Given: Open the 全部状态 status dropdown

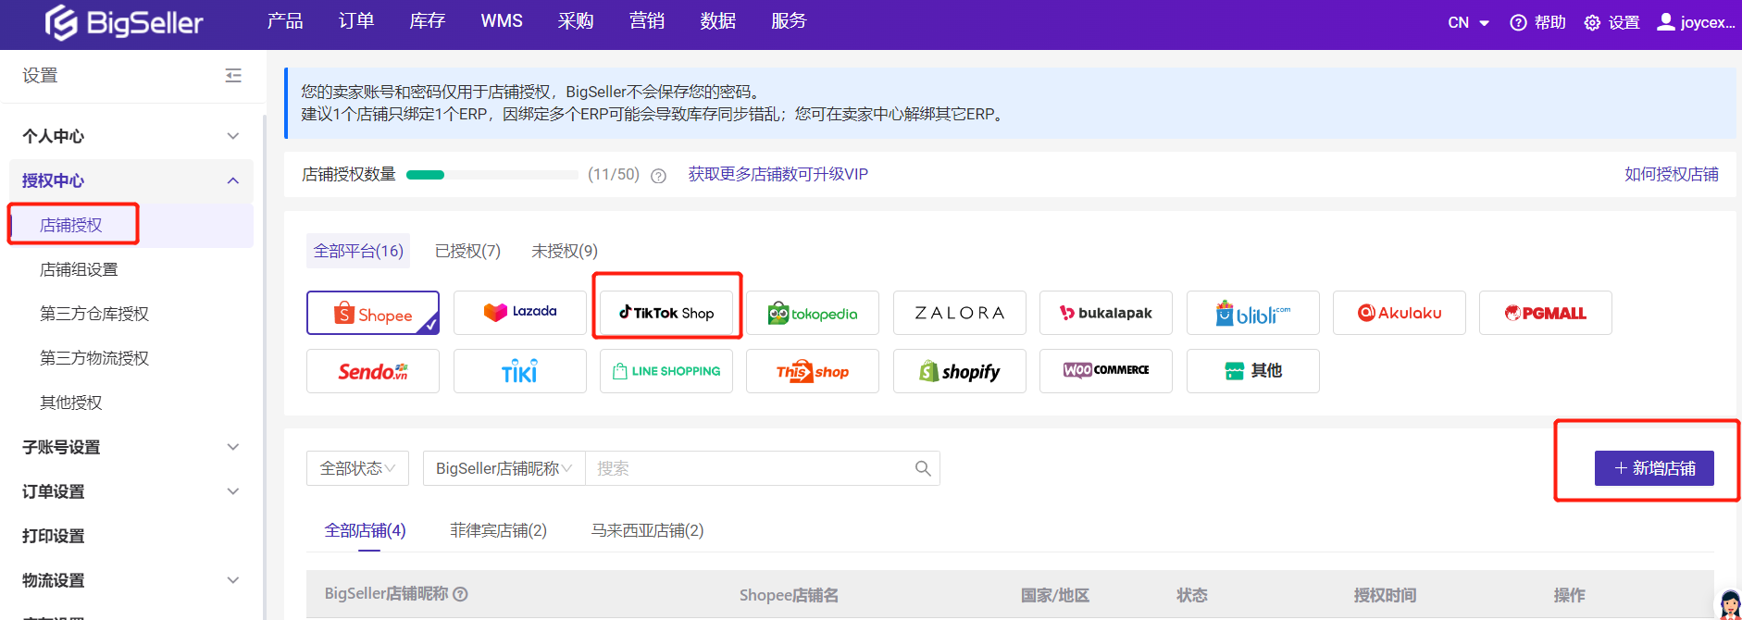Looking at the screenshot, I should click(357, 468).
